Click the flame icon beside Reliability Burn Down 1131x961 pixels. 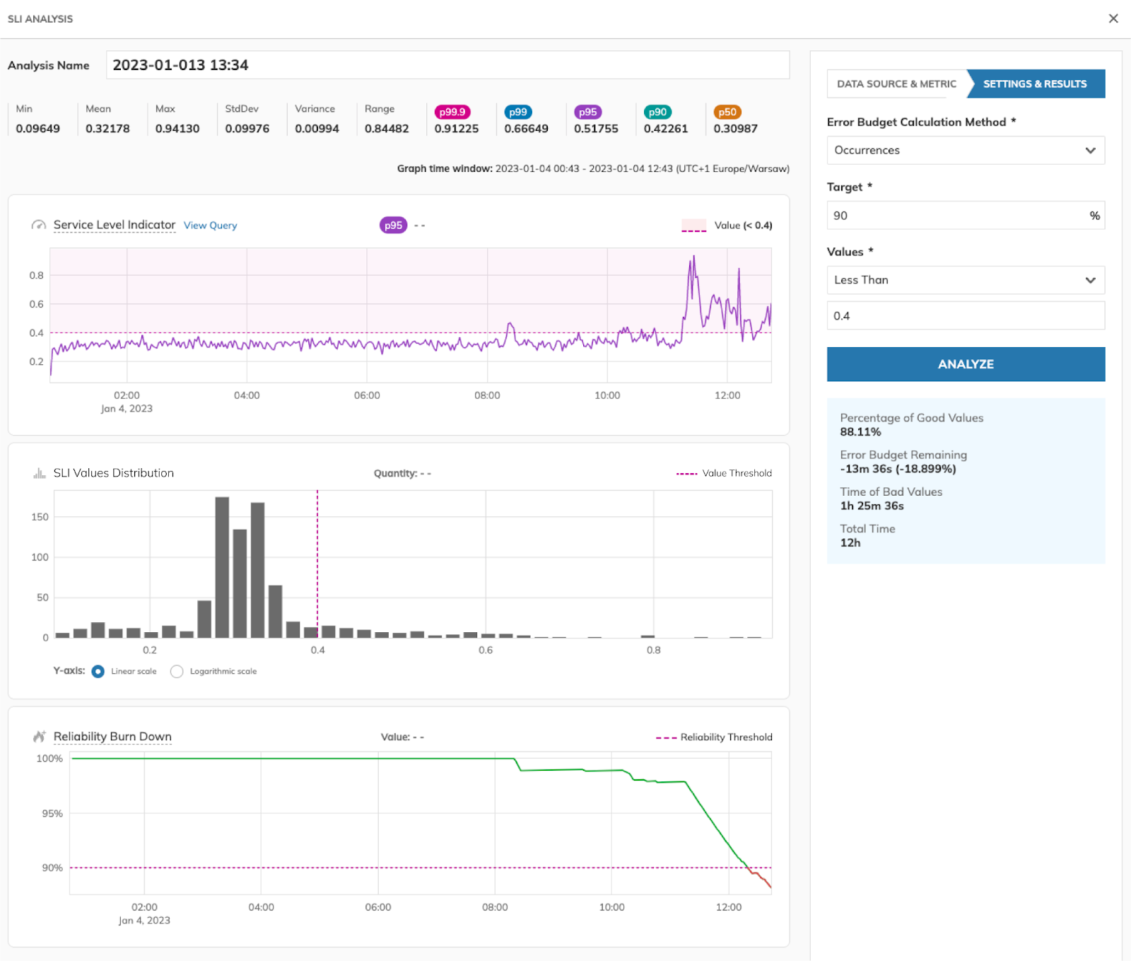[39, 737]
